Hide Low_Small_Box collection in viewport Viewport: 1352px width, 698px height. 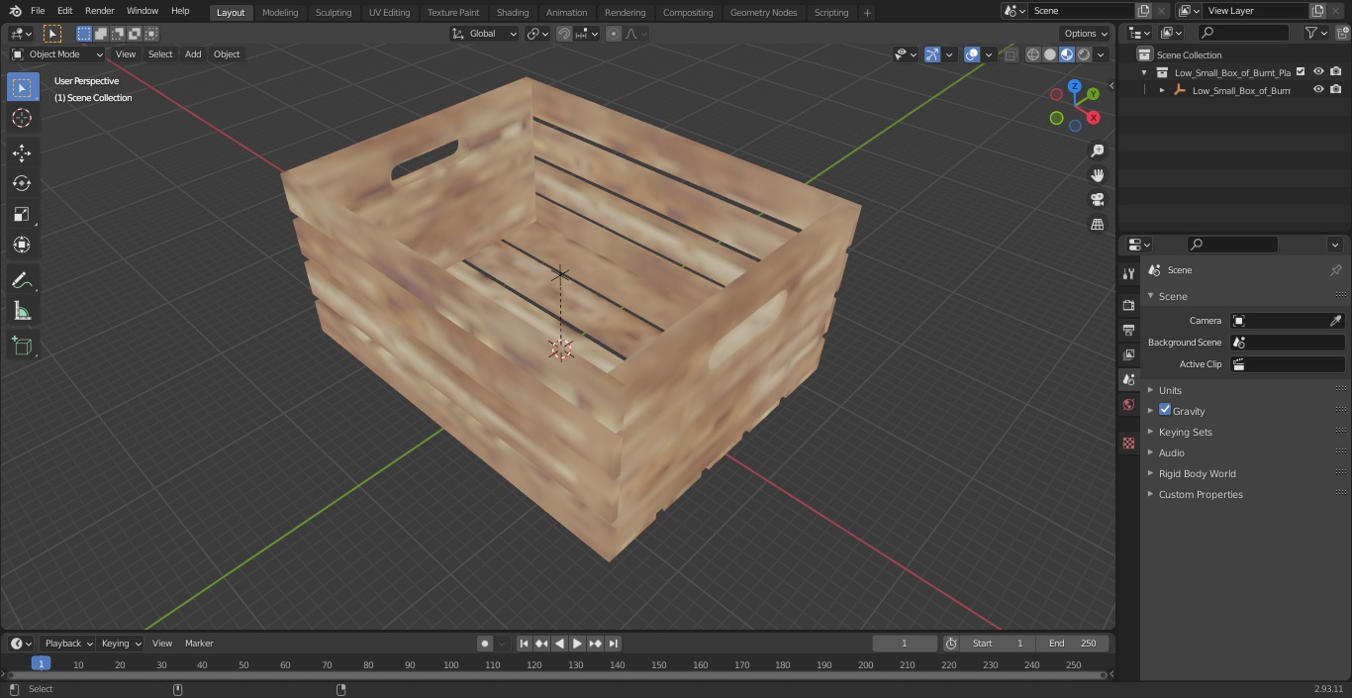pyautogui.click(x=1318, y=71)
